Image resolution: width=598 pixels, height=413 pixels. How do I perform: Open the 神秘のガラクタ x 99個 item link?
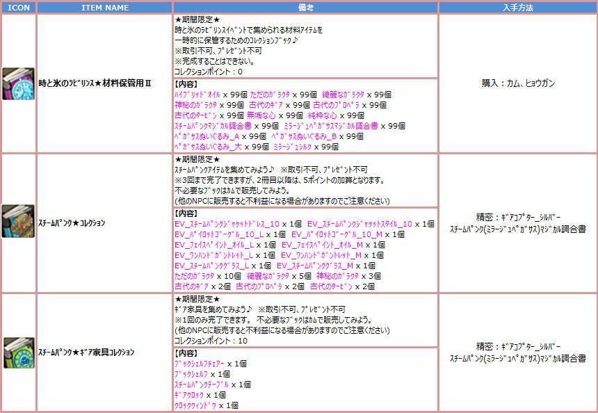click(195, 105)
